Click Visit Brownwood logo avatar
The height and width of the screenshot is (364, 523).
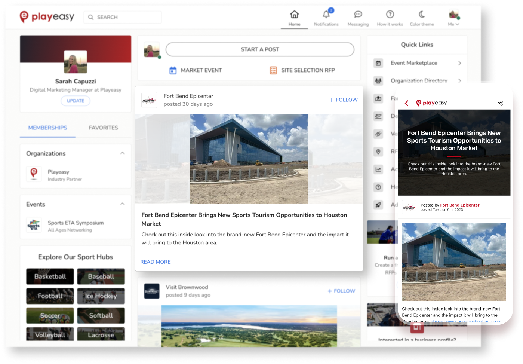[152, 291]
